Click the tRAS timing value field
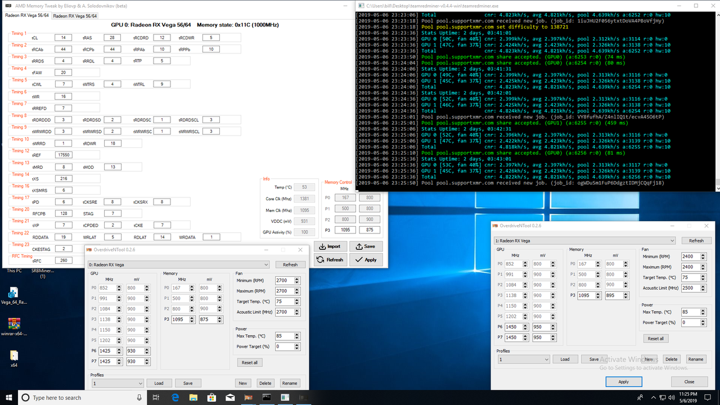 click(112, 38)
